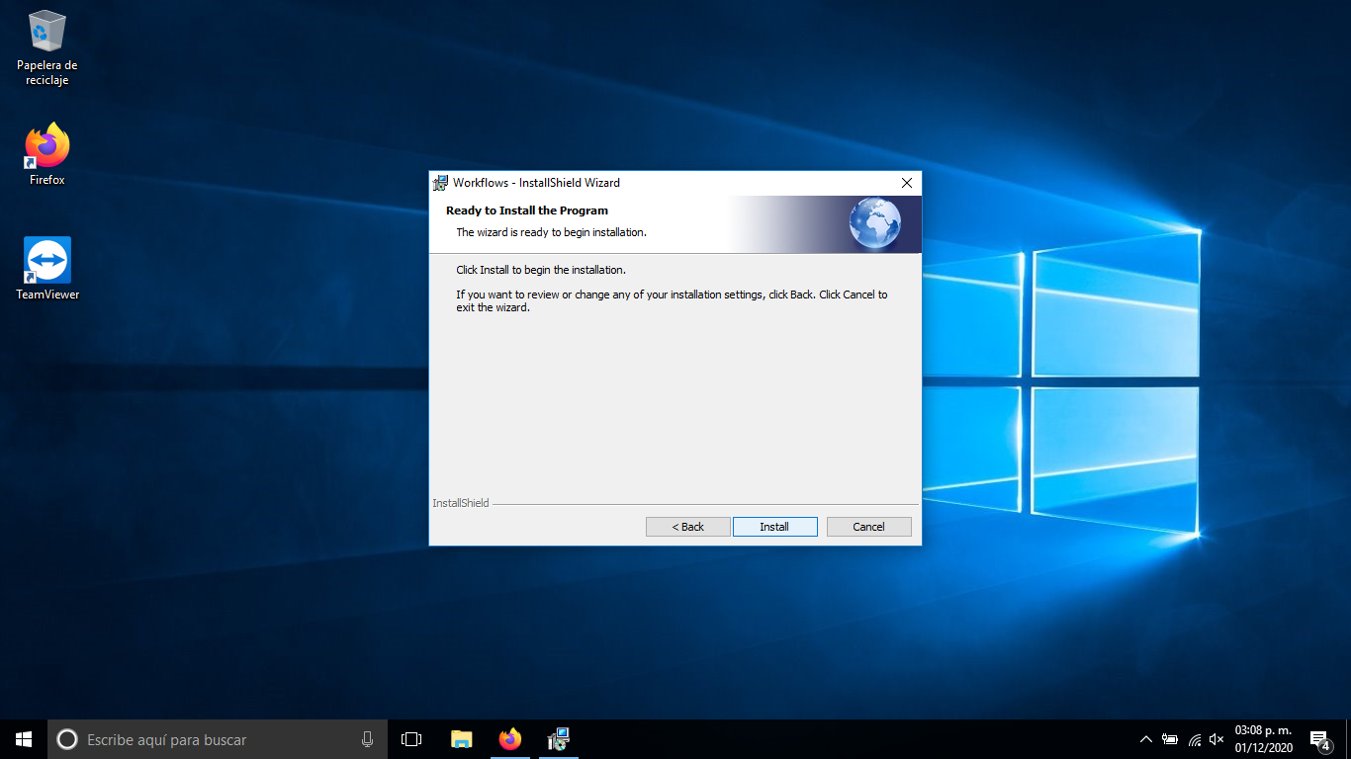Close the InstallShield Wizard window
The height and width of the screenshot is (759, 1351).
click(906, 183)
